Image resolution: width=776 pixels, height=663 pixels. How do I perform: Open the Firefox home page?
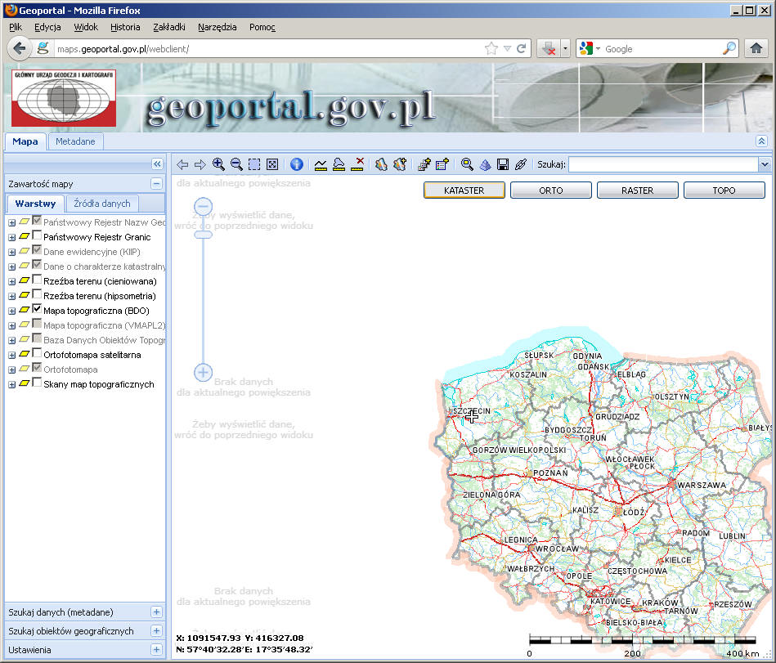[756, 48]
